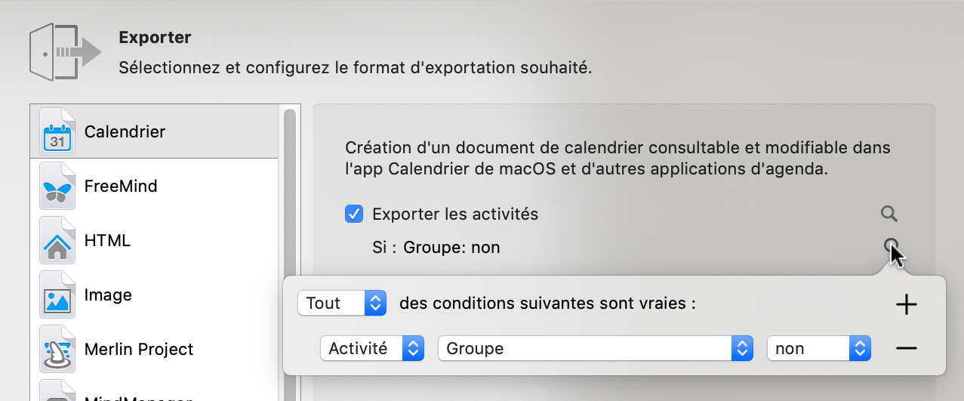Image resolution: width=964 pixels, height=401 pixels.
Task: Click the Calendrier format icon
Action: tap(57, 132)
